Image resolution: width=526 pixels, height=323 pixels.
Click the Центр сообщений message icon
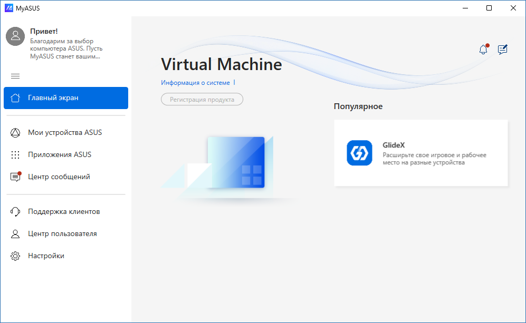pyautogui.click(x=16, y=177)
